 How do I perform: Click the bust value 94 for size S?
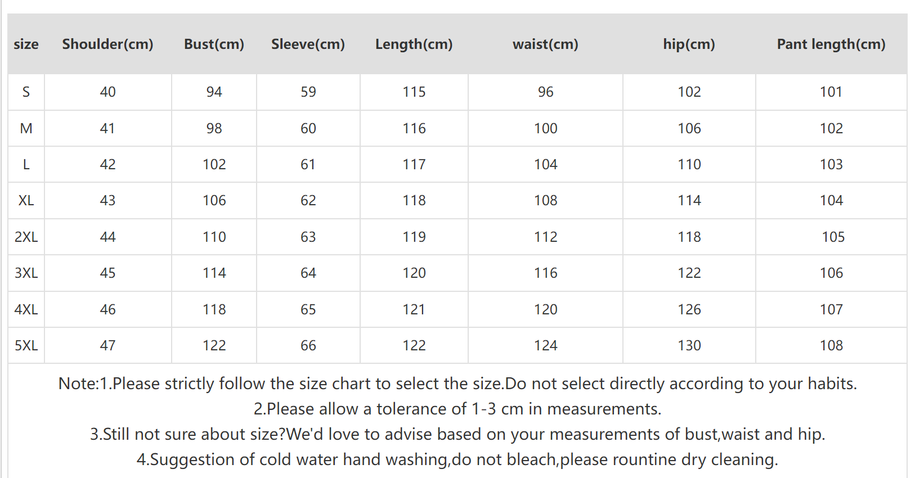214,92
